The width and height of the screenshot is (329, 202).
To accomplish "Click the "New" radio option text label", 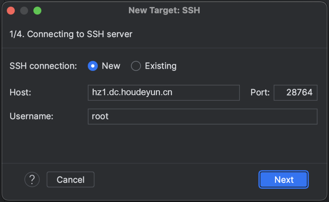I will coord(111,66).
